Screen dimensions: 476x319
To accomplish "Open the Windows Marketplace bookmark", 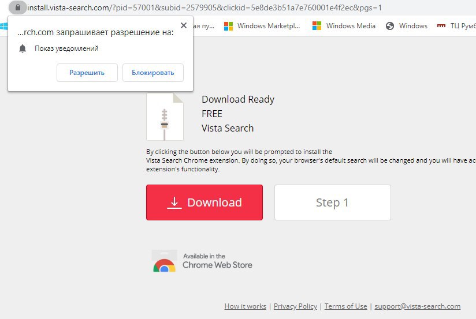I will point(262,26).
